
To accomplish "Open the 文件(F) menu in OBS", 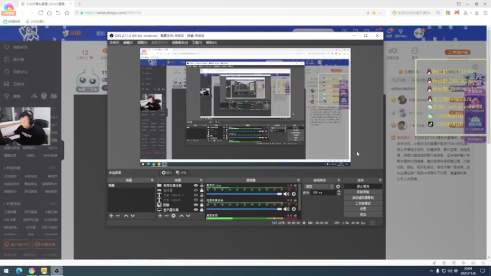I will (114, 42).
